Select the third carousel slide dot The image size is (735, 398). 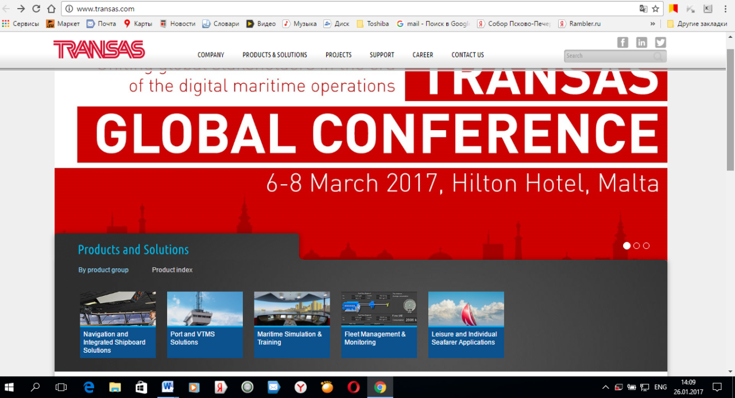646,245
